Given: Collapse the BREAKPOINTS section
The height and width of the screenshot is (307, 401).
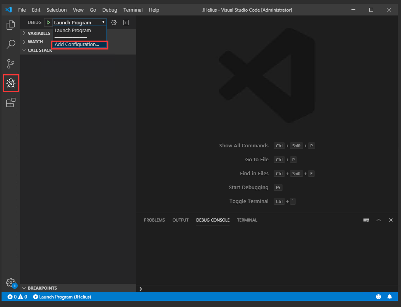Looking at the screenshot, I should [x=78, y=288].
